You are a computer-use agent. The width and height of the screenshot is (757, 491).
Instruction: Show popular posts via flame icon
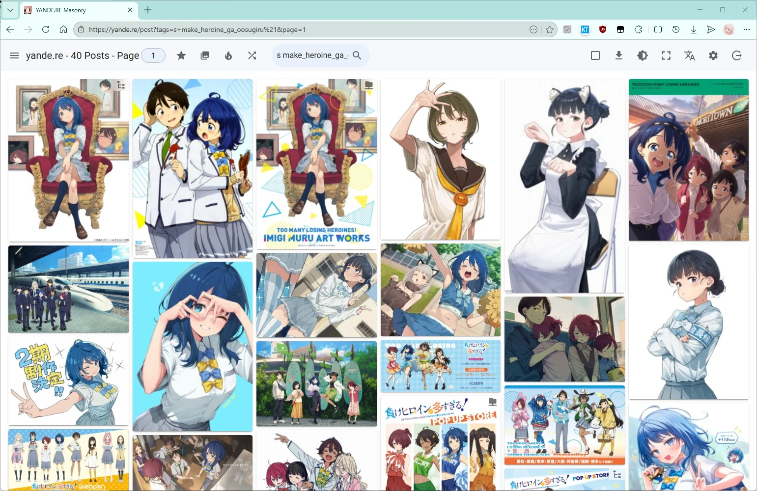228,55
